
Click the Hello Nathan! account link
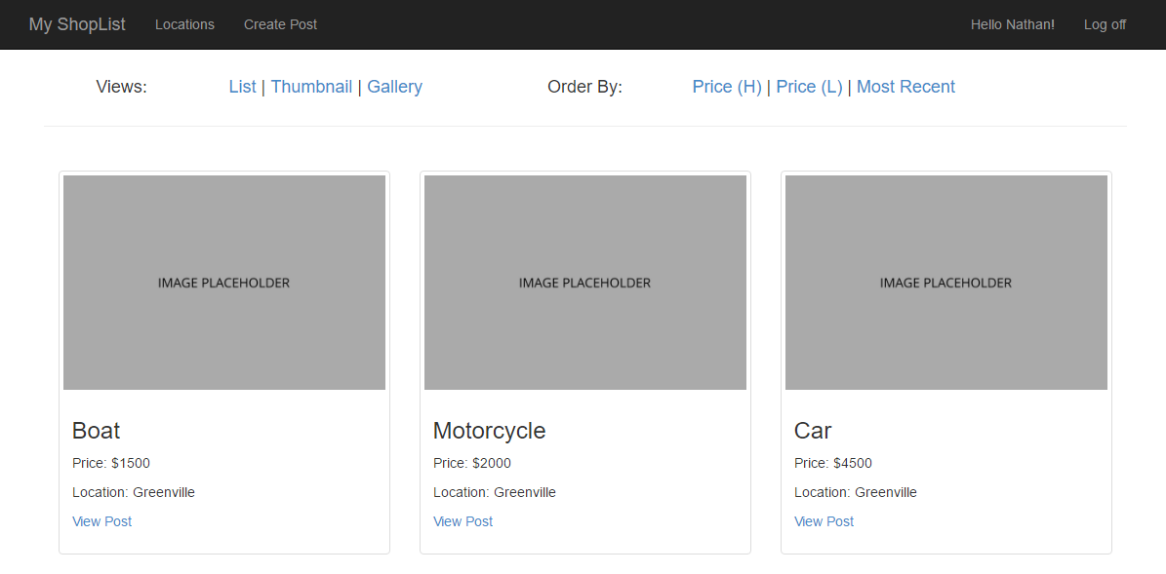(x=1012, y=24)
